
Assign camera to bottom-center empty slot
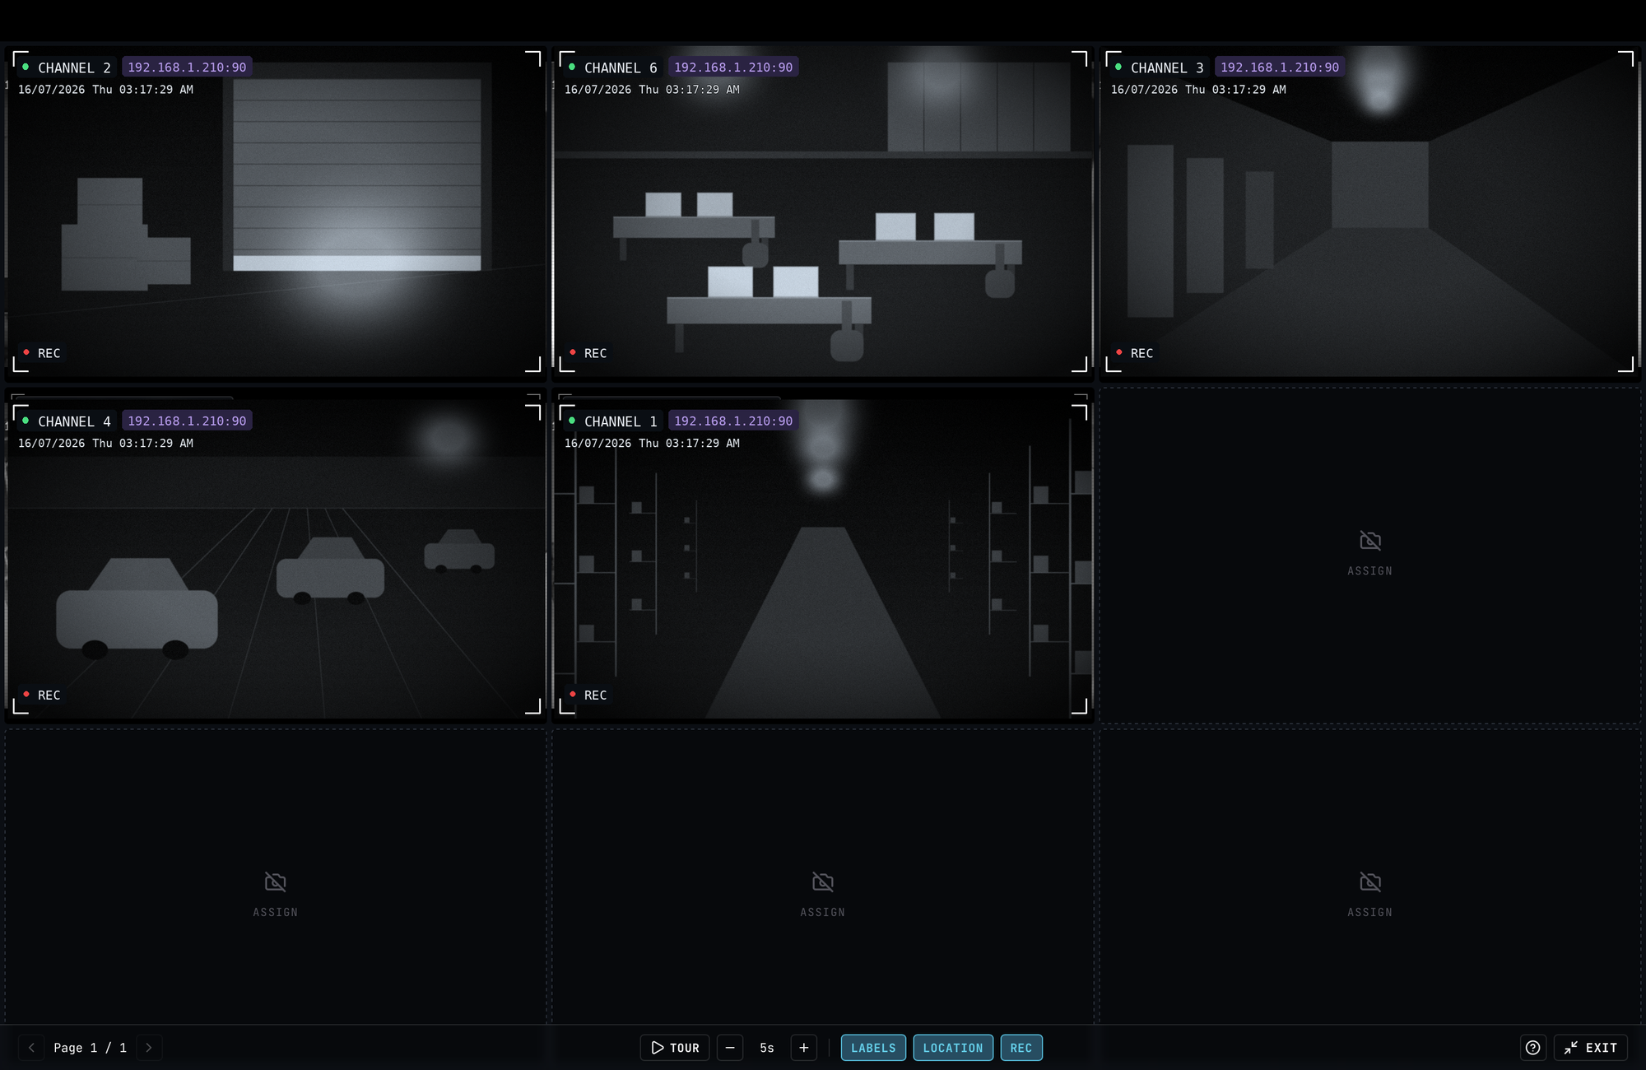point(823,895)
